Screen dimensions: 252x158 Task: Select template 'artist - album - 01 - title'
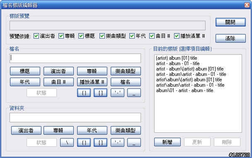(x=178, y=63)
